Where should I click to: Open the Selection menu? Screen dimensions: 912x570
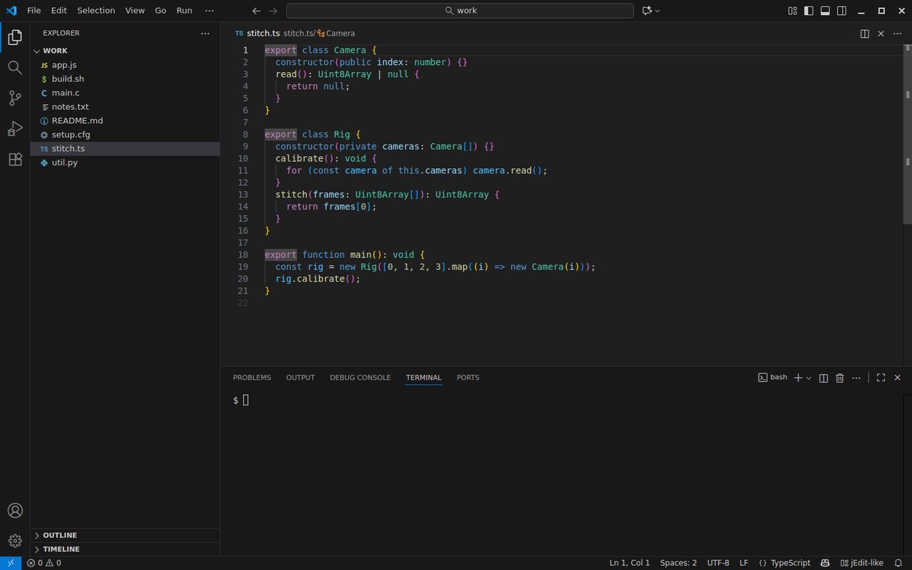coord(96,11)
